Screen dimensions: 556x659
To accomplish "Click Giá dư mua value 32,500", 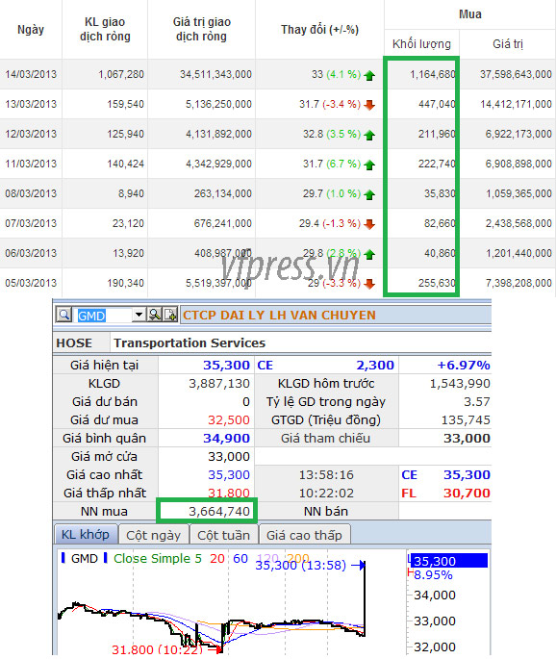I will coord(229,419).
